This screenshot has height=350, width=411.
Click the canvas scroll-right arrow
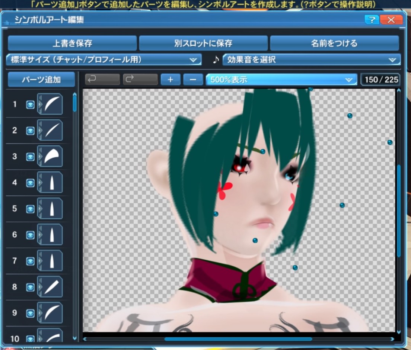(x=392, y=339)
